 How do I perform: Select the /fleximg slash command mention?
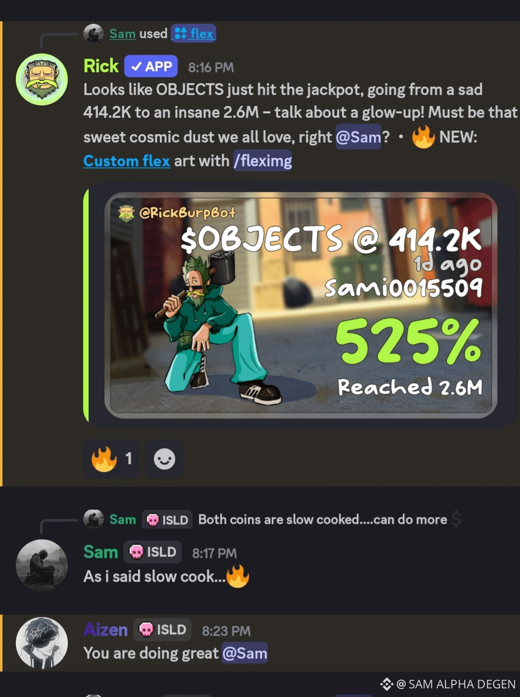tap(263, 161)
